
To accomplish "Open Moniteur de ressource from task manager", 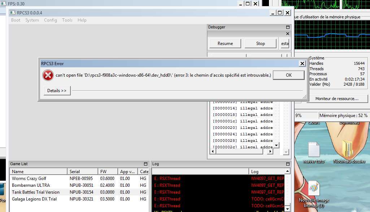I will (x=336, y=99).
